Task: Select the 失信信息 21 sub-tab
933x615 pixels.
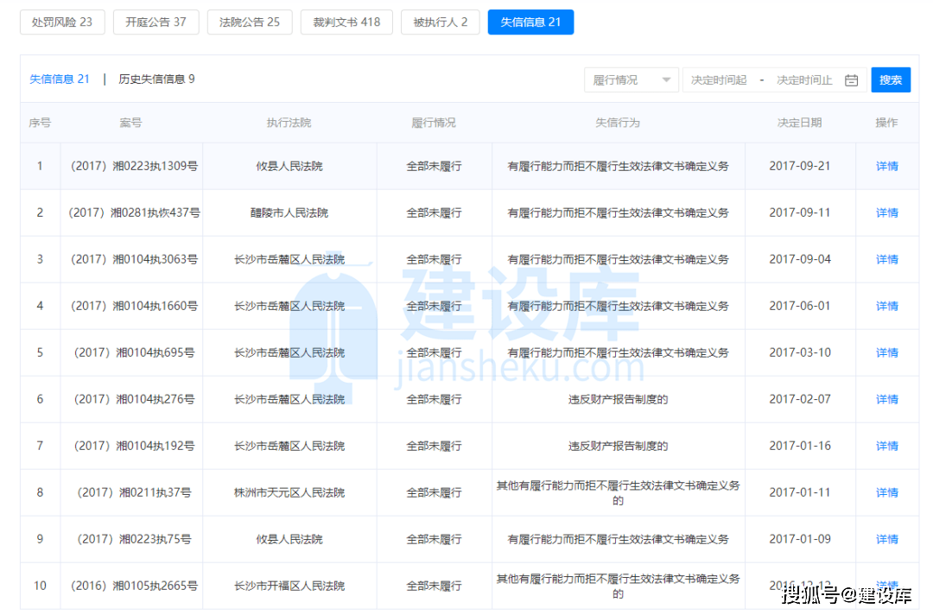Action: 60,79
